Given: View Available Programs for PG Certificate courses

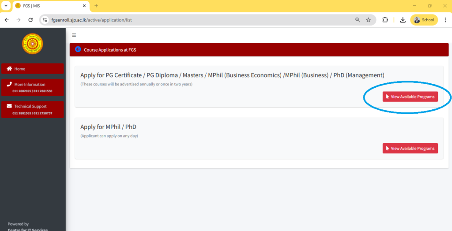Looking at the screenshot, I should (410, 97).
